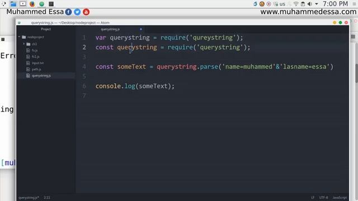Collapse the nodeproject root folder

click(x=19, y=37)
